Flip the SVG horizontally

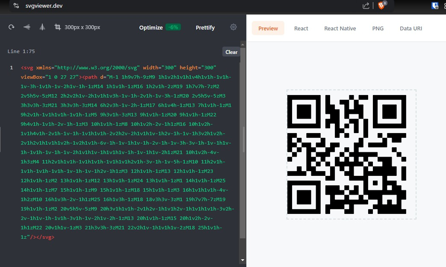point(27,27)
